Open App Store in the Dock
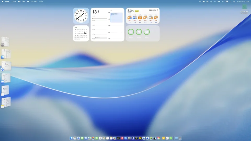This screenshot has height=141, width=251. [126, 138]
